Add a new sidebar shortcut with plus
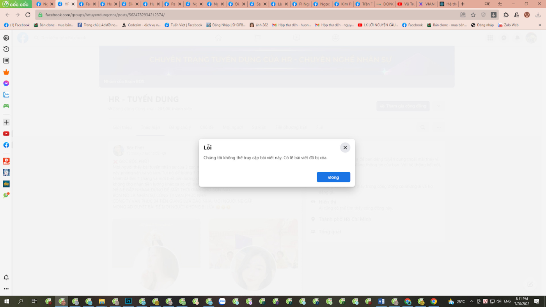This screenshot has height=307, width=546. coord(6,122)
